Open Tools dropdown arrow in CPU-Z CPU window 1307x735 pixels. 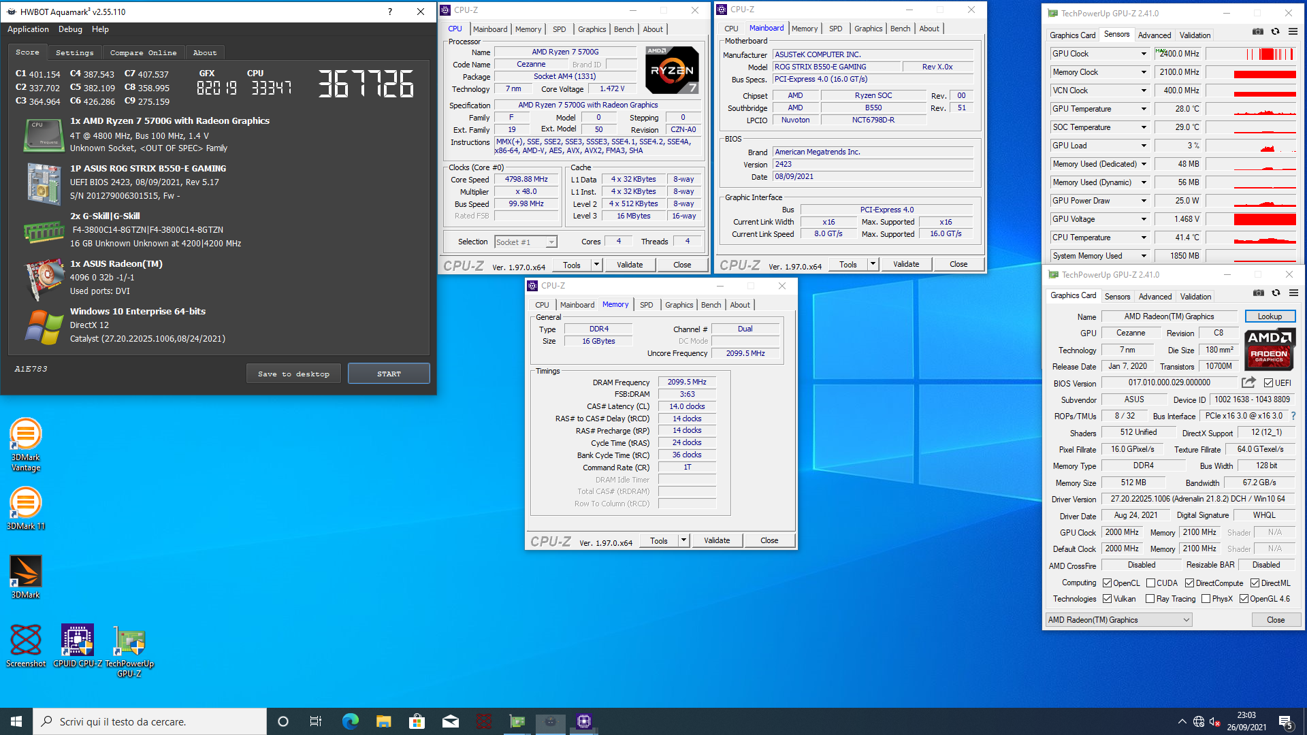pyautogui.click(x=597, y=265)
